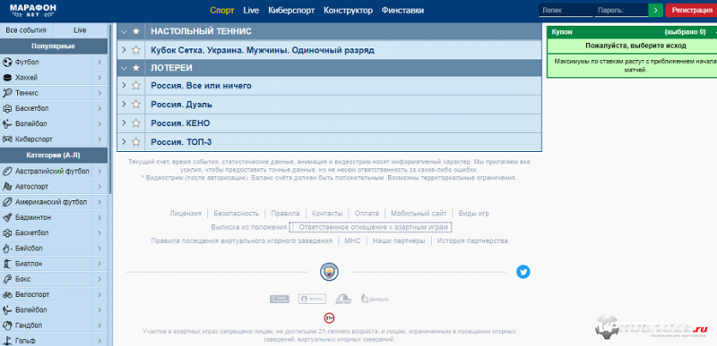Click the left sidebar vertical scrollbar

click(x=110, y=109)
